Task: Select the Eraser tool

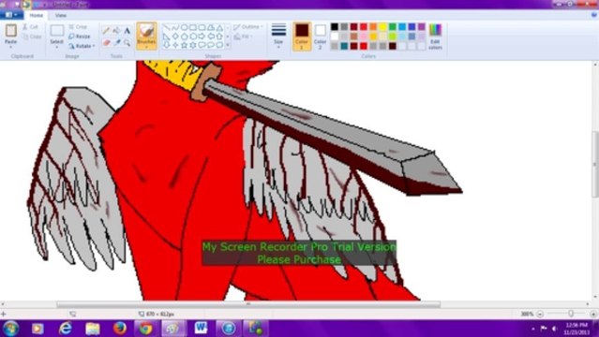Action: tap(106, 43)
